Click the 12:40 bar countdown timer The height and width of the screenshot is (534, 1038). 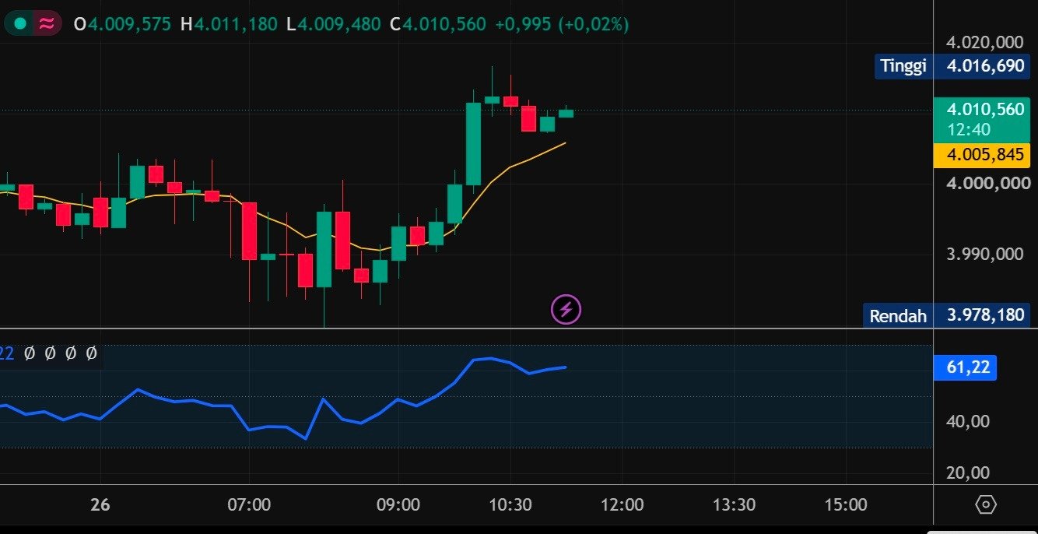(x=969, y=129)
